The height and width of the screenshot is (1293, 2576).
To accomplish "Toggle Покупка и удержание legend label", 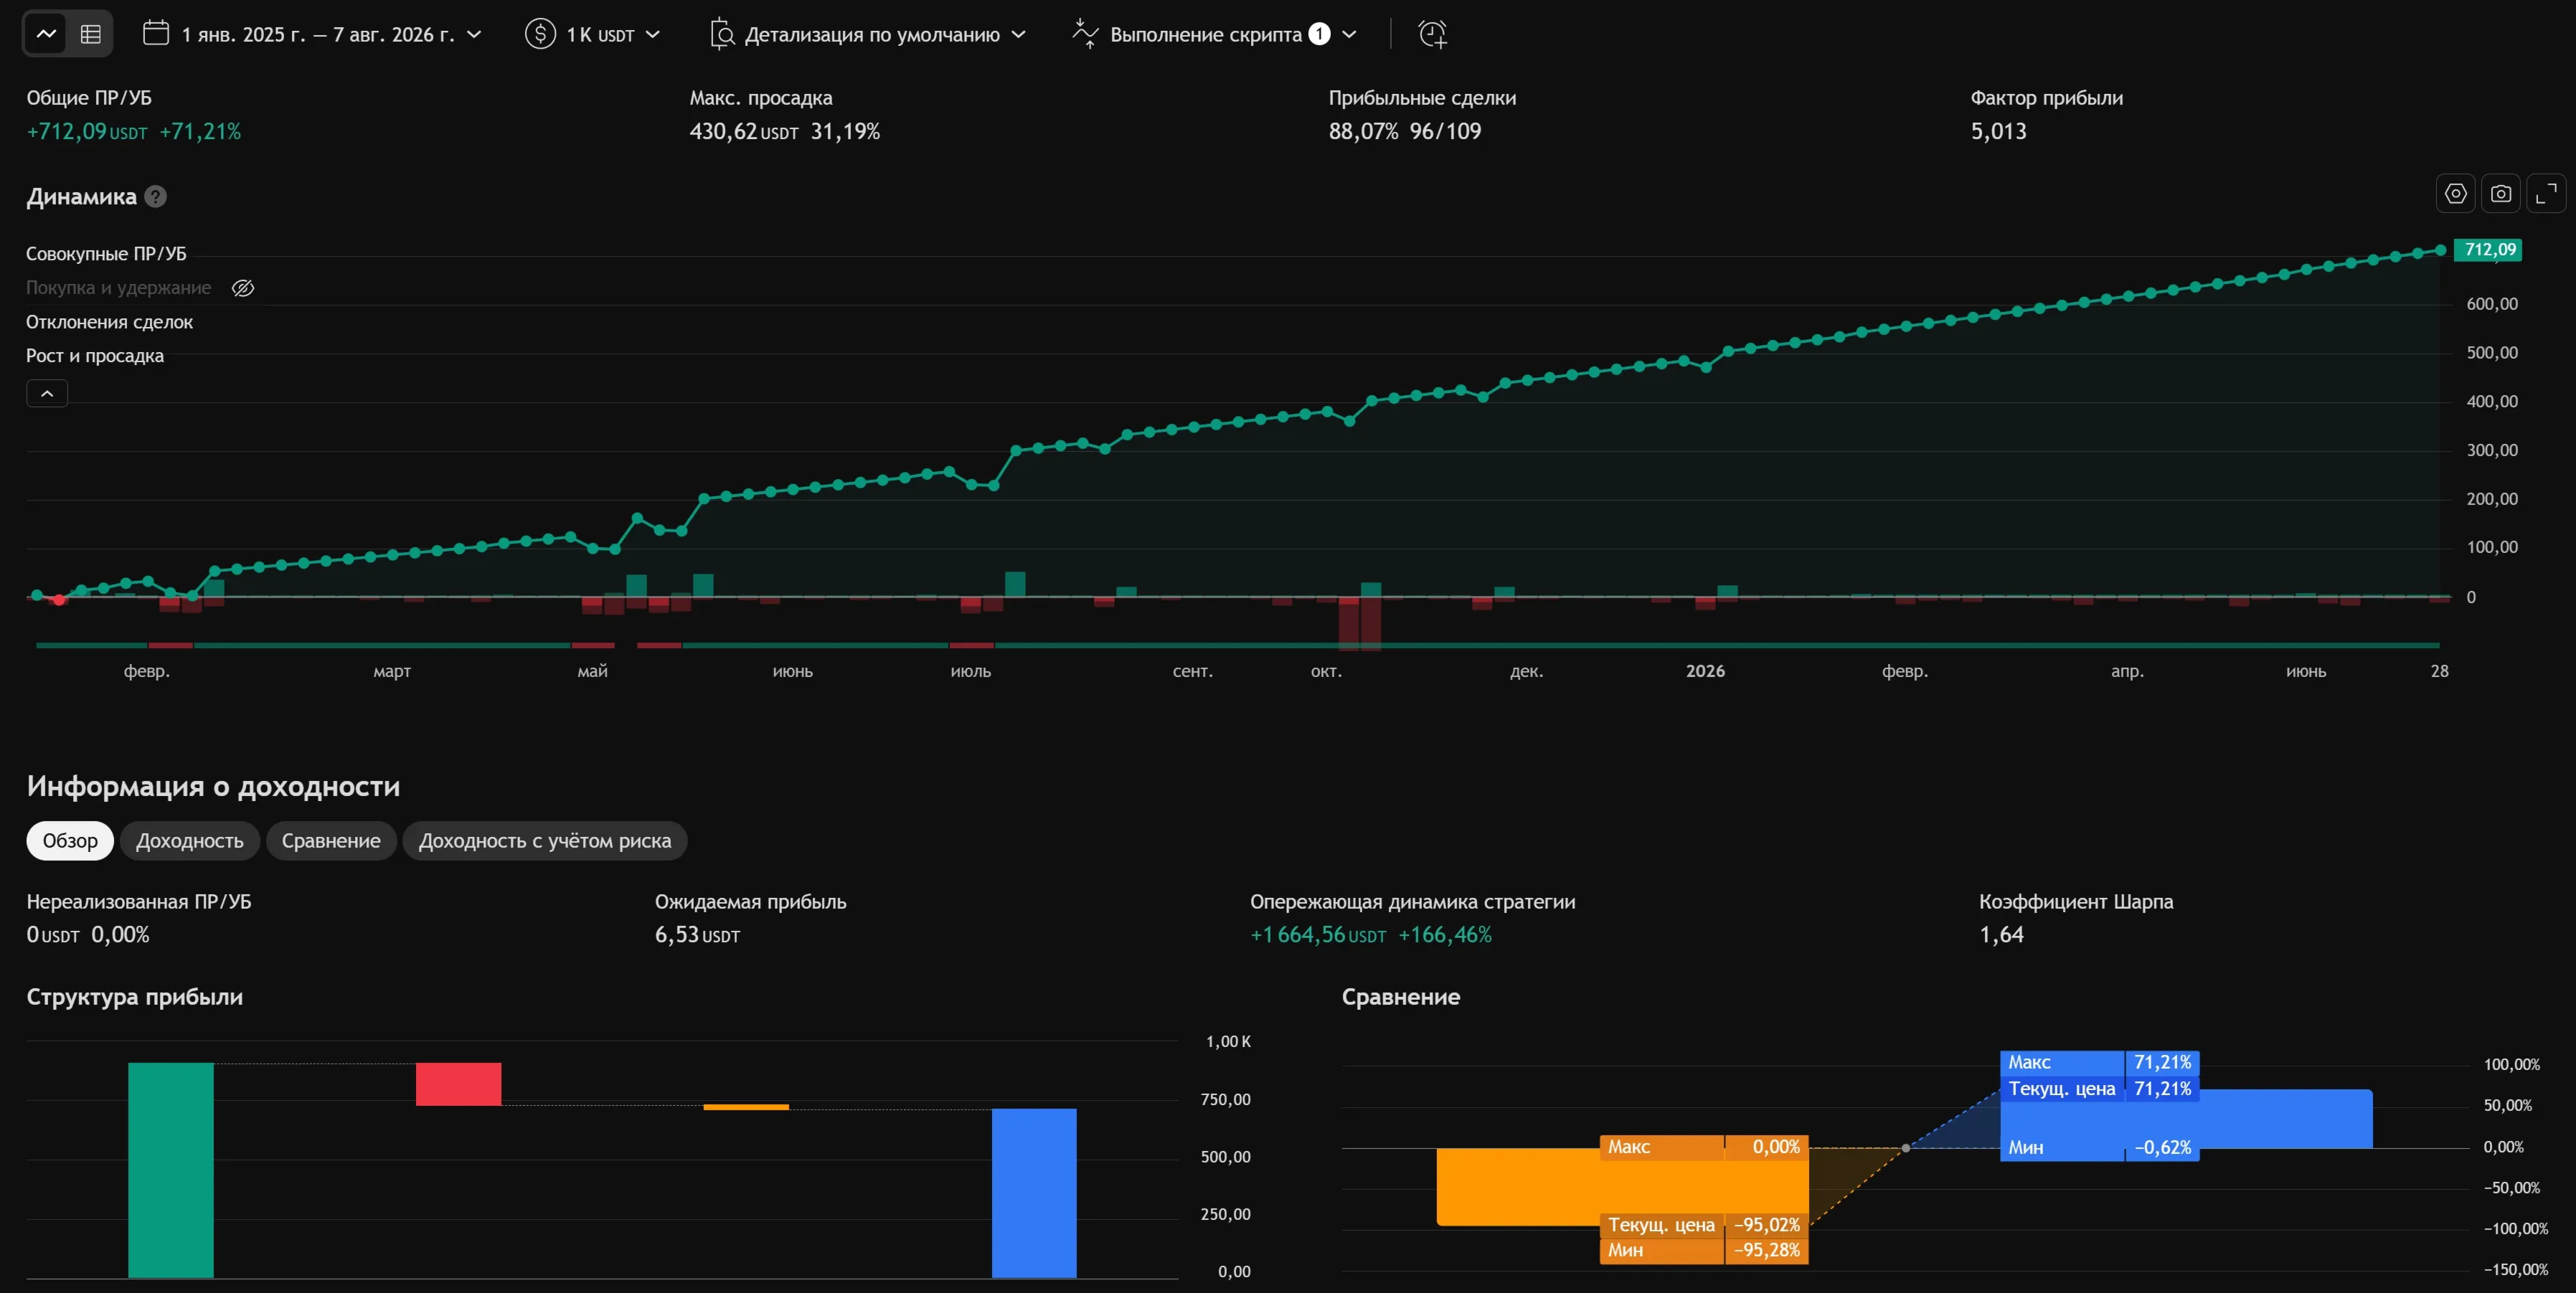I will [x=118, y=288].
